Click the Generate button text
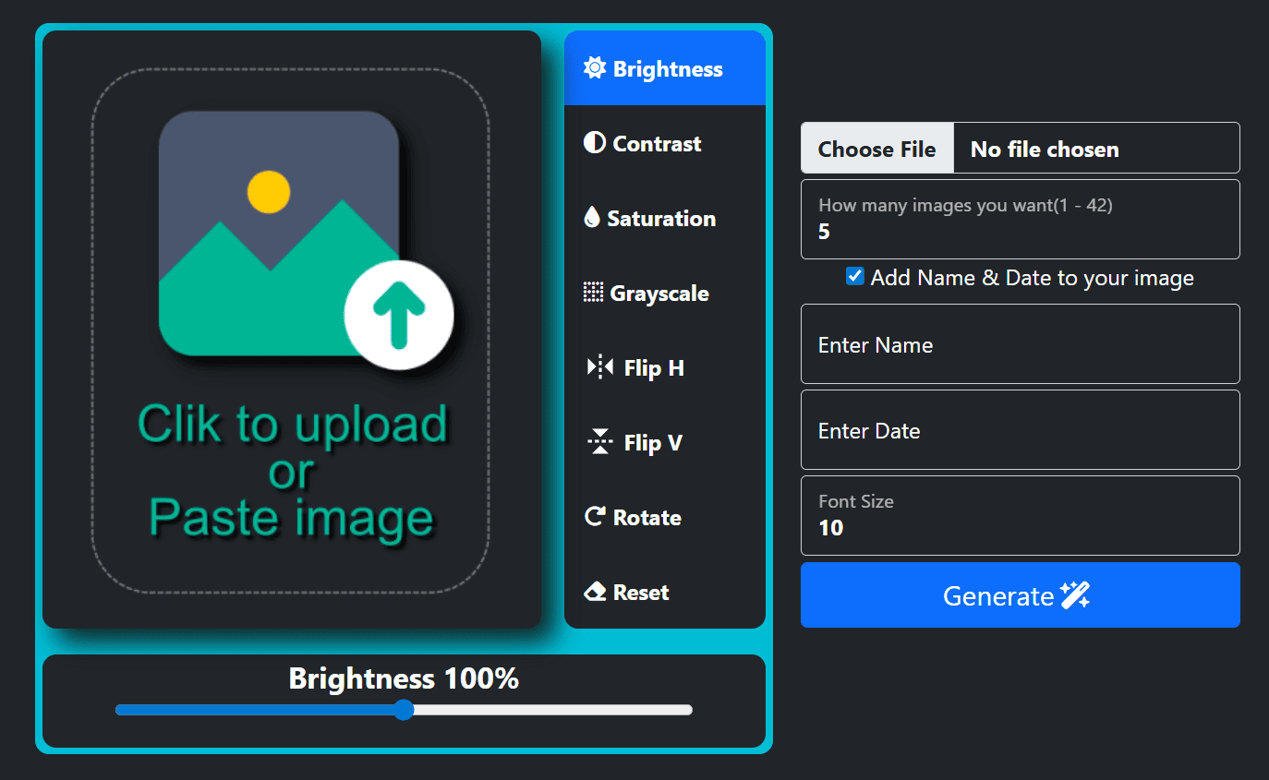 998,596
